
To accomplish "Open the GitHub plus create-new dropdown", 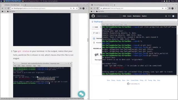I will pyautogui.click(x=169, y=16).
